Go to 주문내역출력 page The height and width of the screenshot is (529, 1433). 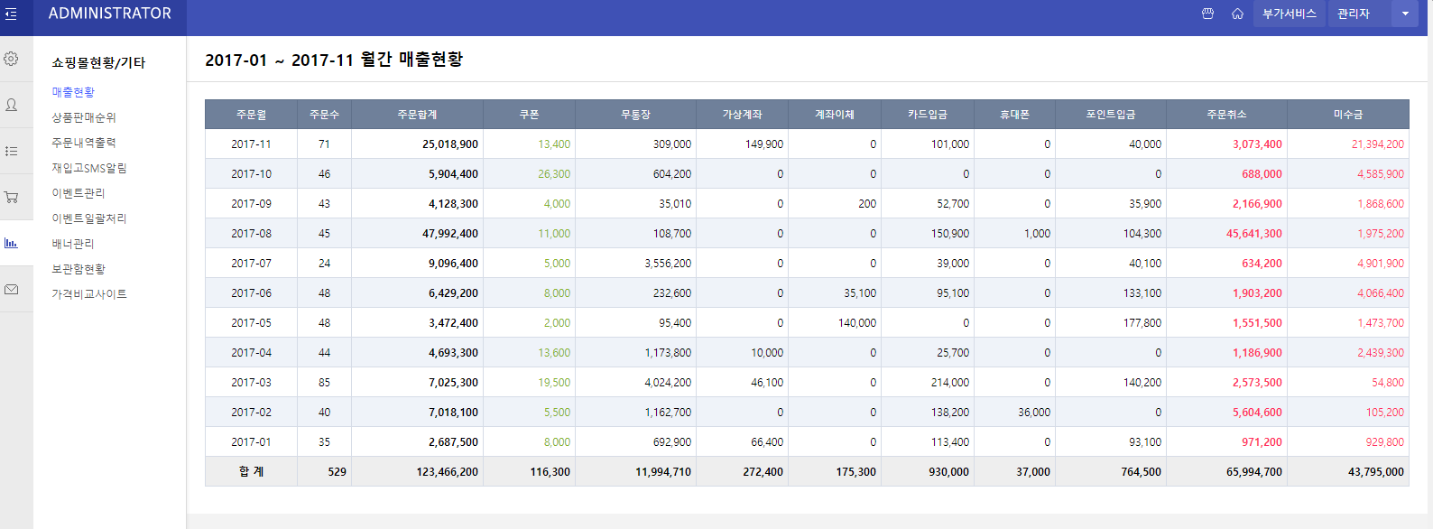84,143
